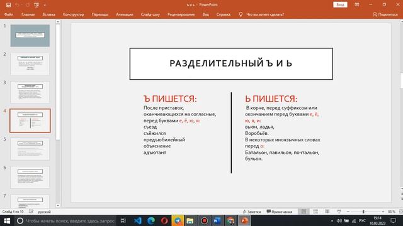Screen dimensions: 403x226
Task: Click the spell check icon in status bar
Action: pyautogui.click(x=31, y=212)
